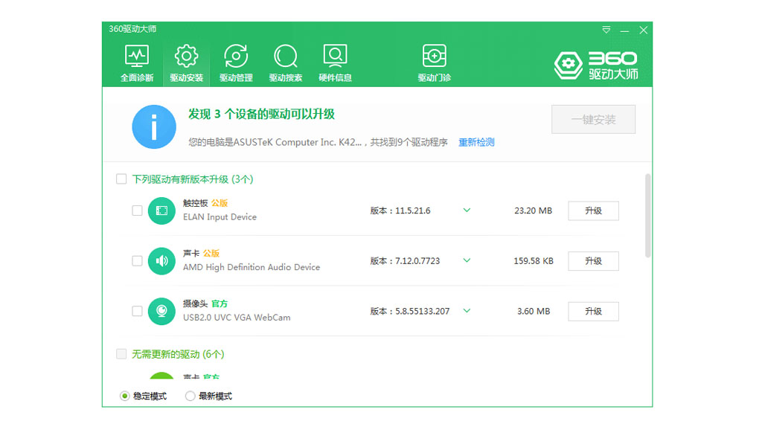This screenshot has height=424, width=762.
Task: Click the touchpad device icon
Action: pyautogui.click(x=161, y=211)
